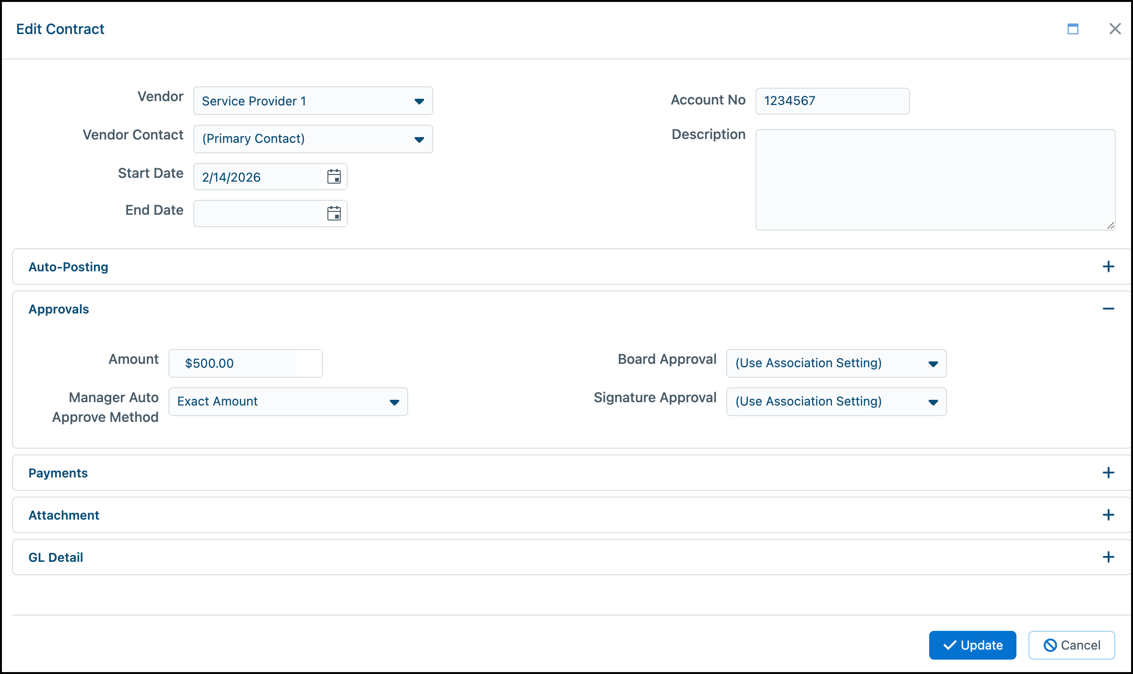Click the Approvals section title
This screenshot has width=1133, height=674.
59,309
